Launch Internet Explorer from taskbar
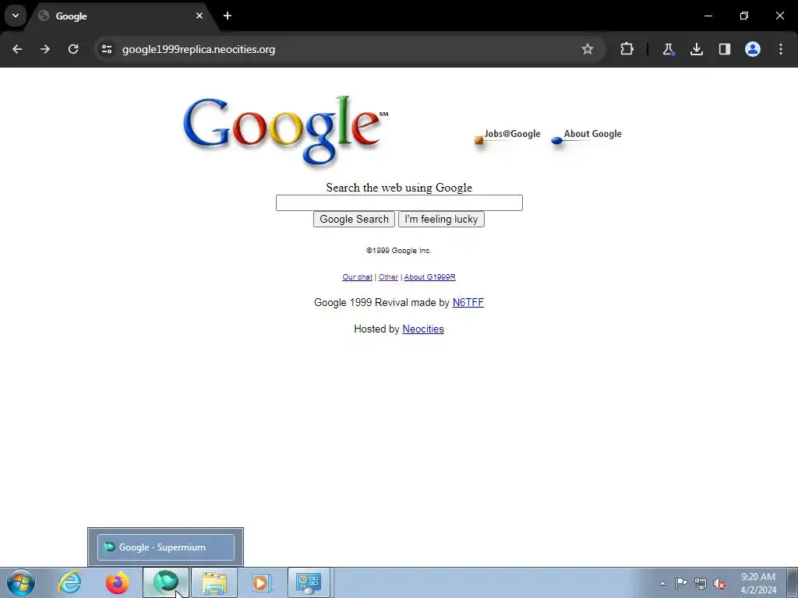Screen dimensions: 798x598 click(69, 582)
